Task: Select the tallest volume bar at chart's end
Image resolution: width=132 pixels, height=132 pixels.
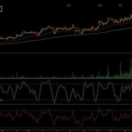Action: click(131, 68)
